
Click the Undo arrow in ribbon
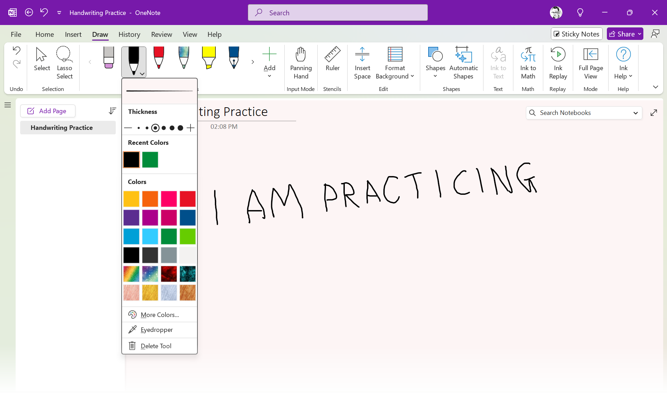click(16, 50)
